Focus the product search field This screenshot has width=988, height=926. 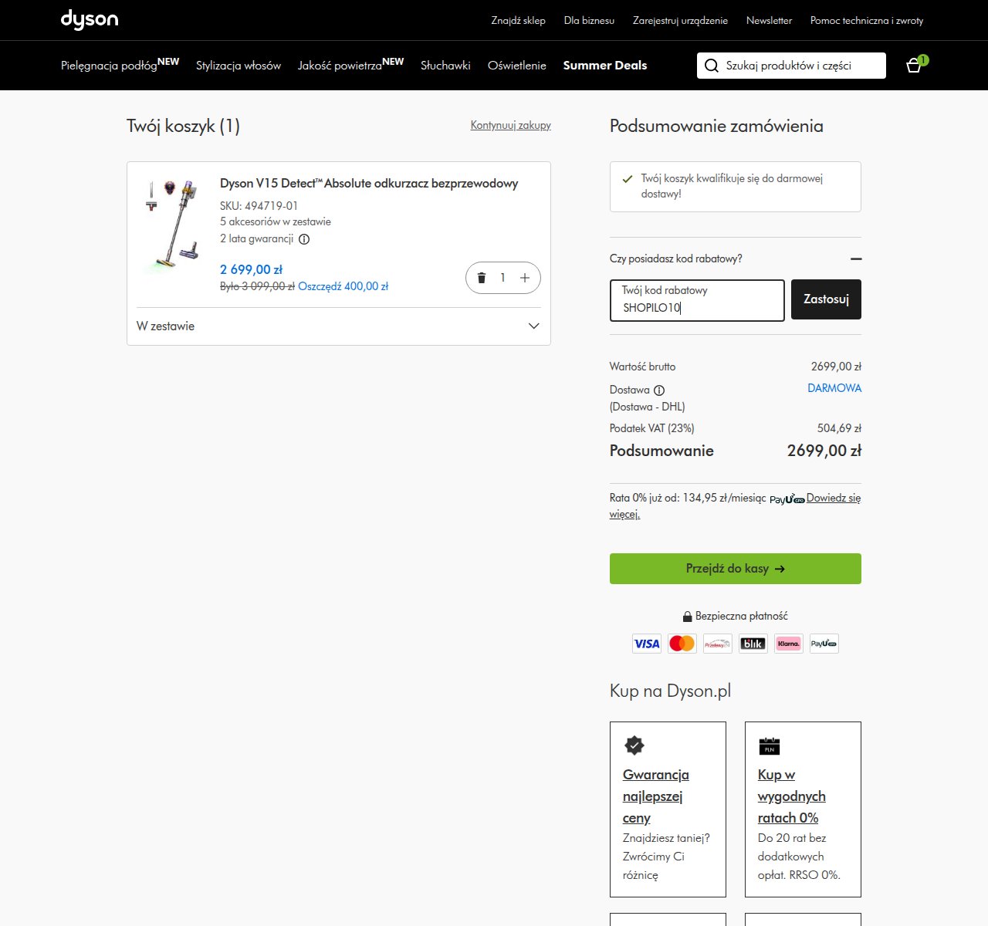tap(791, 66)
